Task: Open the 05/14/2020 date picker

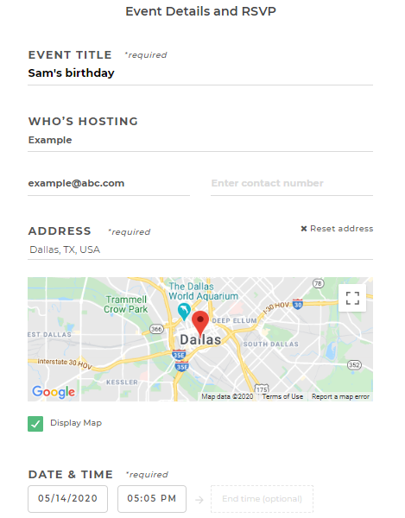Action: [x=67, y=498]
